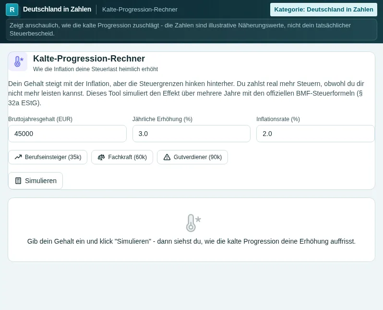Click the scales icon in Fachkraft button
This screenshot has width=383, height=310.
(101, 157)
